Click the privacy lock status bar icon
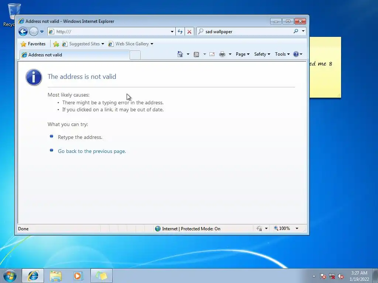 pyautogui.click(x=260, y=228)
